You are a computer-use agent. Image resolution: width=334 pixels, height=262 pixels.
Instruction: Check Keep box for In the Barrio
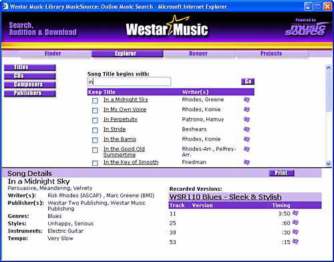pos(95,140)
